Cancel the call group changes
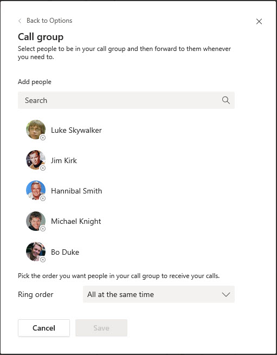 coord(44,328)
